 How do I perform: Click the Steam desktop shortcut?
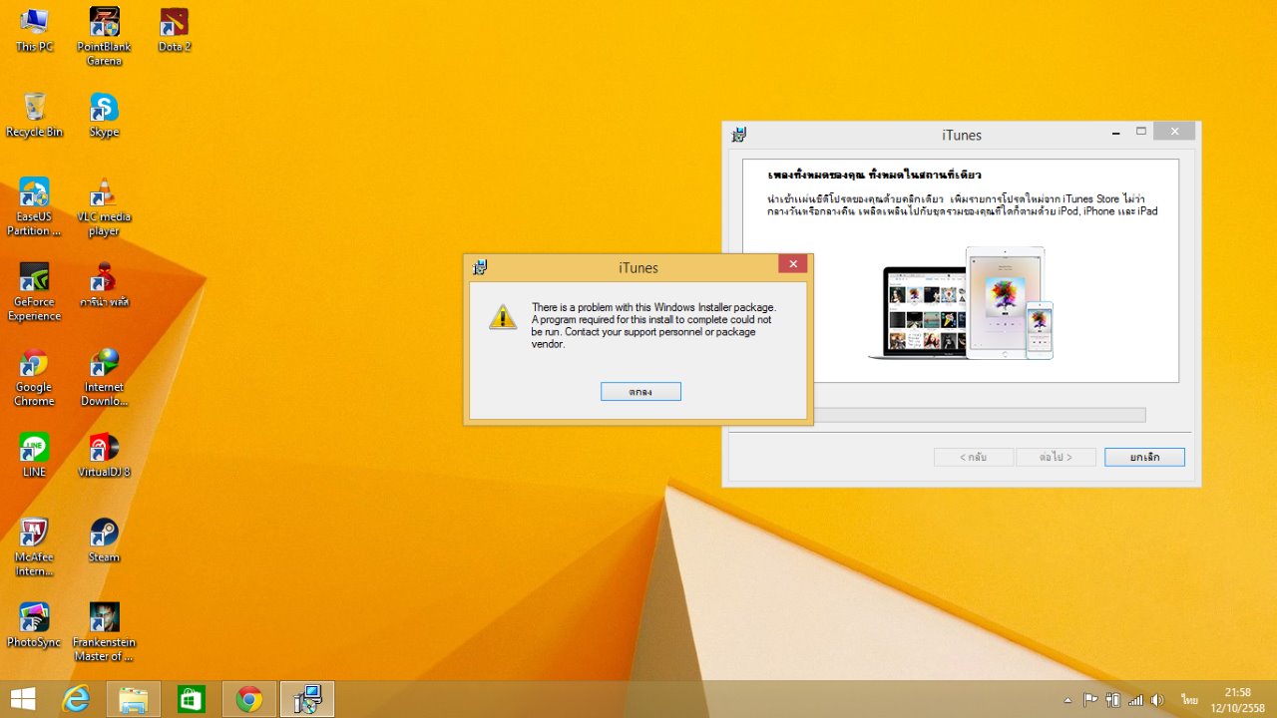click(104, 540)
